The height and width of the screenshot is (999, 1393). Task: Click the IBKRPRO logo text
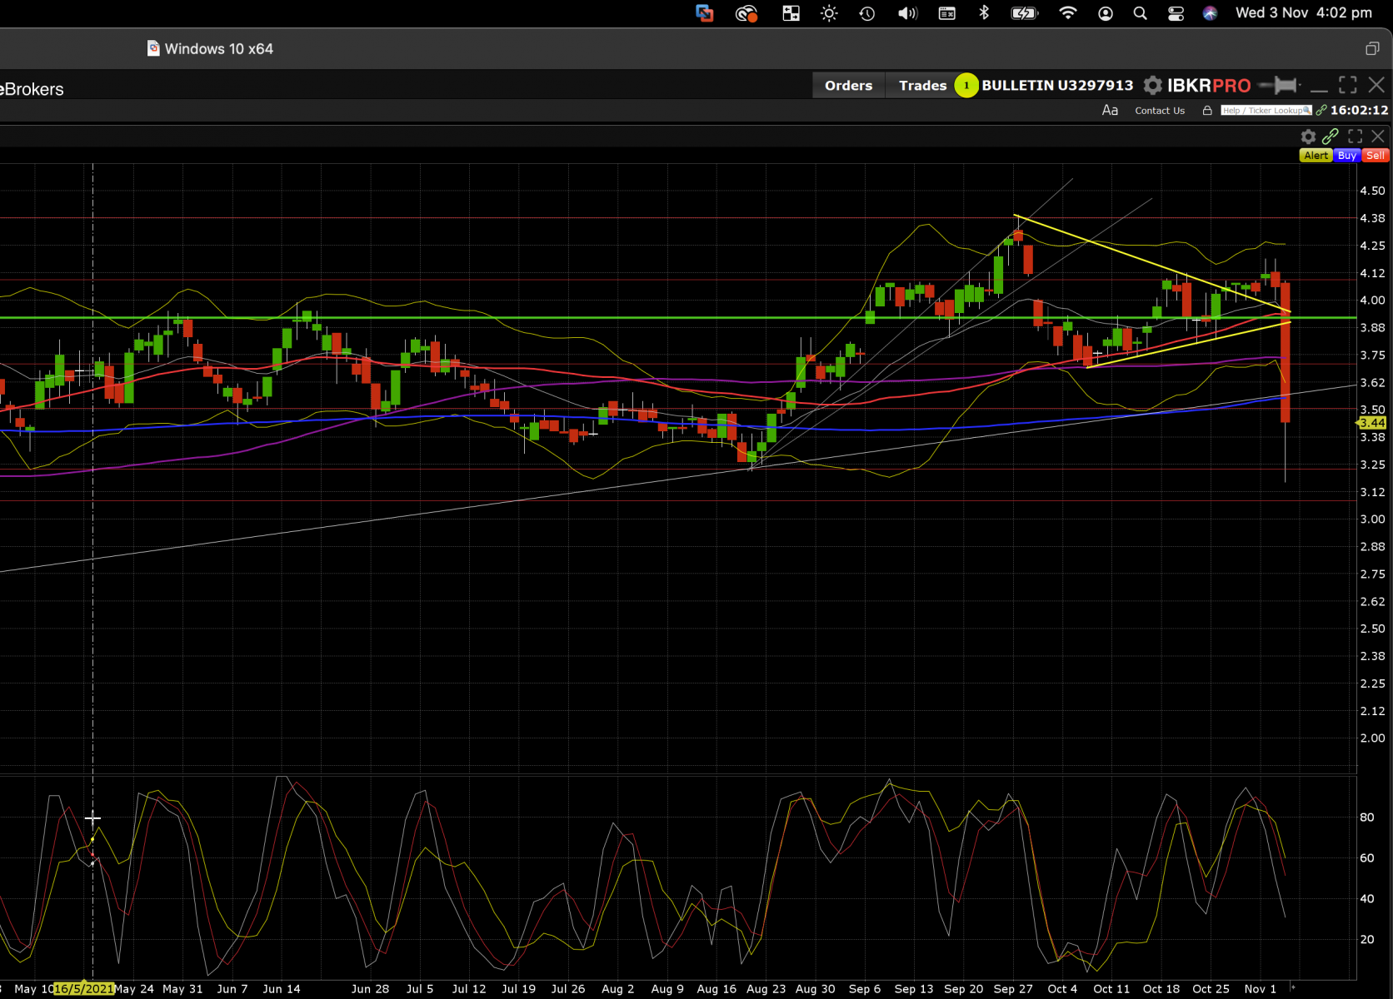(x=1209, y=86)
